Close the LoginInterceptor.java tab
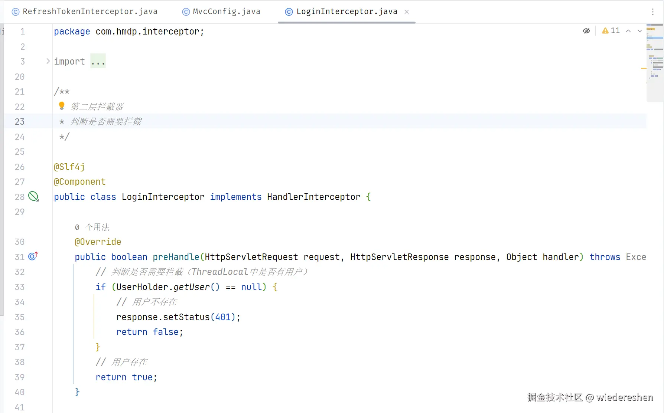Screen dimensions: 664x413 pos(407,12)
